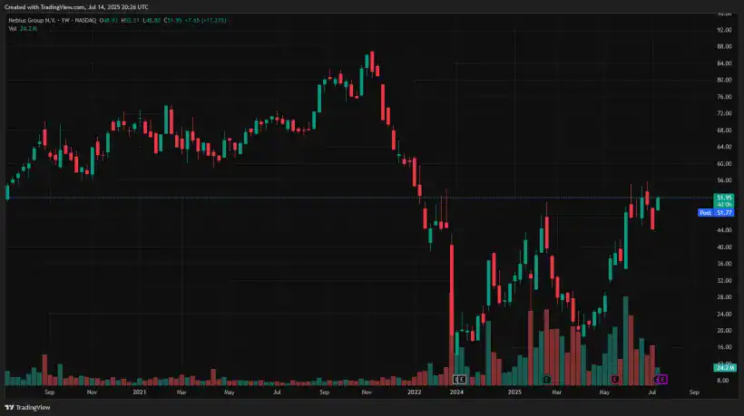Click the green 51.95 current price label
744x416 pixels.
724,197
